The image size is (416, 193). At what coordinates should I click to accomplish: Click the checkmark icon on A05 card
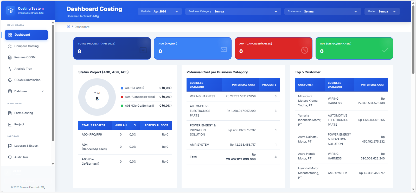click(385, 50)
